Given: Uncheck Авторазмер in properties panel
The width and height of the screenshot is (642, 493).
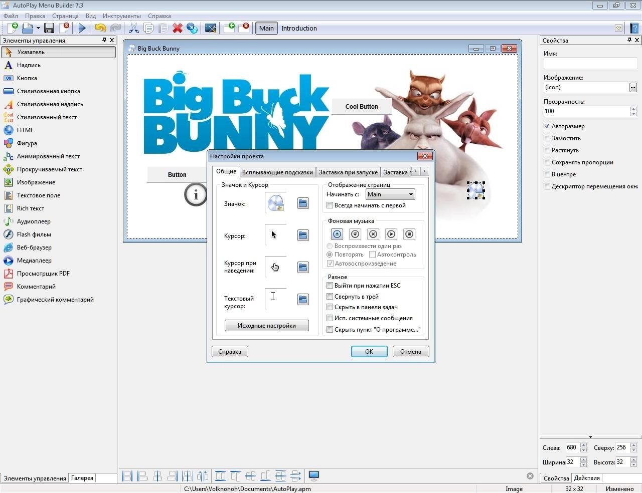Looking at the screenshot, I should coord(547,126).
